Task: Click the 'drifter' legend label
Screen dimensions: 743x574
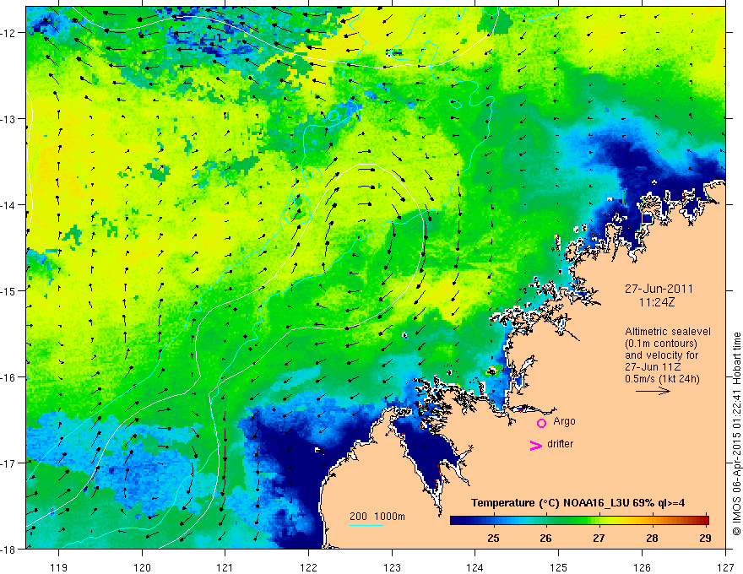Action: point(560,444)
